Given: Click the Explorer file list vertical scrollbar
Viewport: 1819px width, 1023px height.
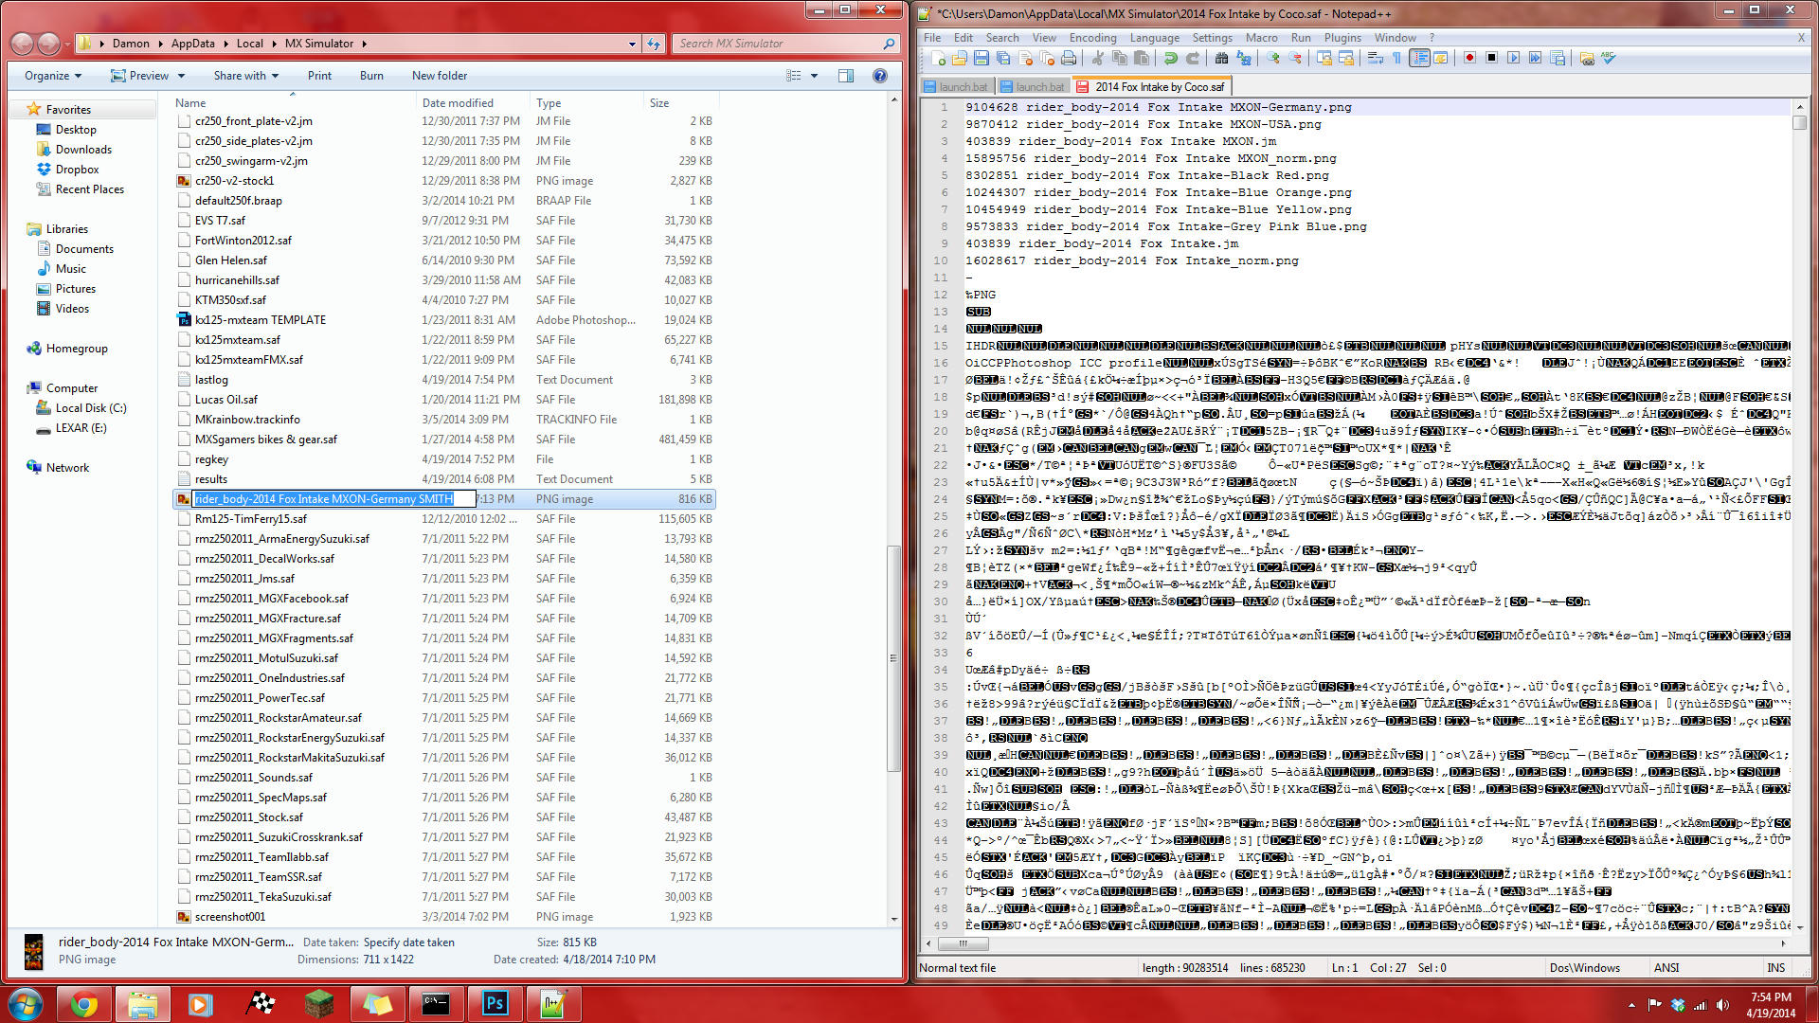Looking at the screenshot, I should click(x=893, y=658).
